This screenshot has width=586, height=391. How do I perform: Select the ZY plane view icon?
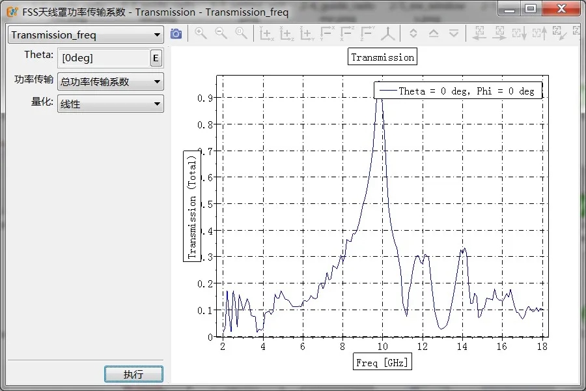tap(307, 34)
